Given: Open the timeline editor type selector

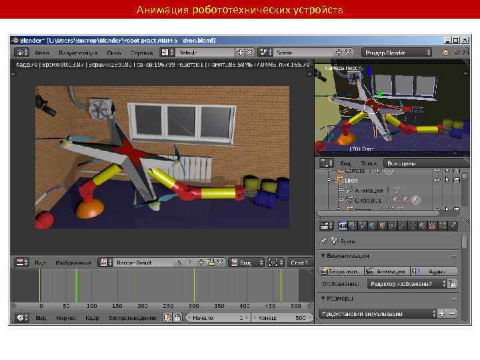Looking at the screenshot, I should [x=22, y=317].
